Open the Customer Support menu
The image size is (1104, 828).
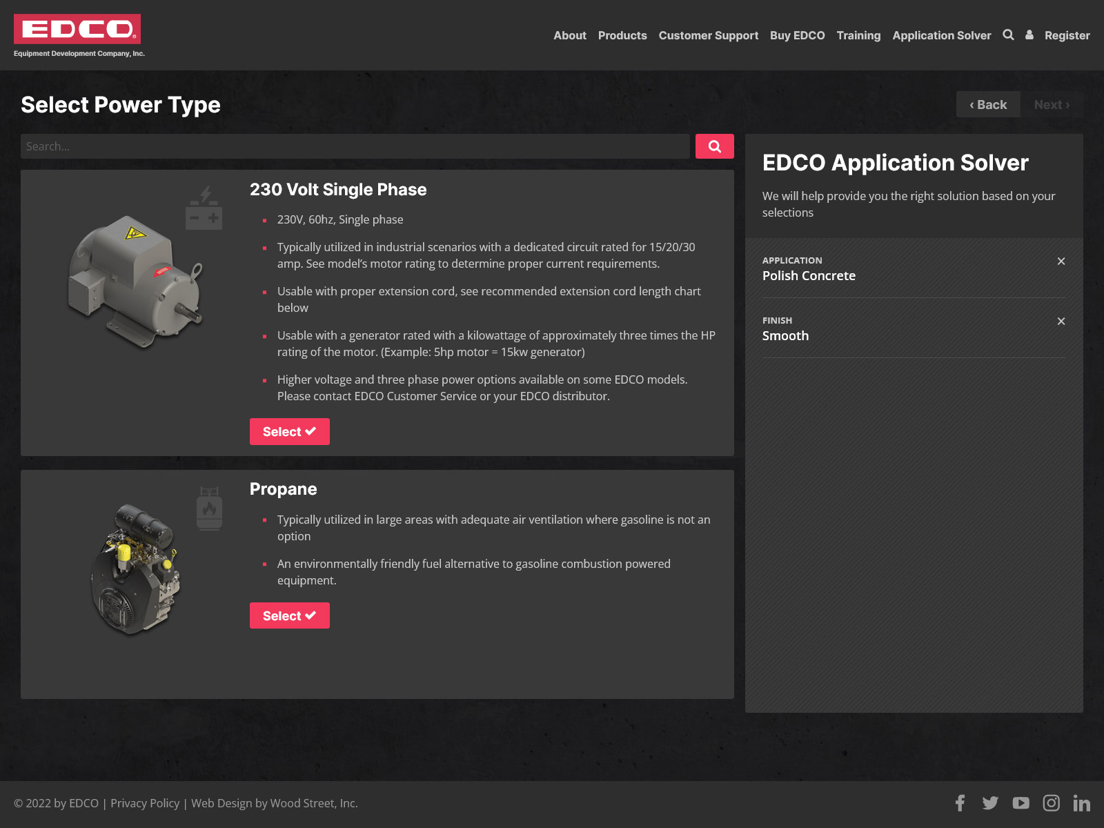tap(709, 35)
